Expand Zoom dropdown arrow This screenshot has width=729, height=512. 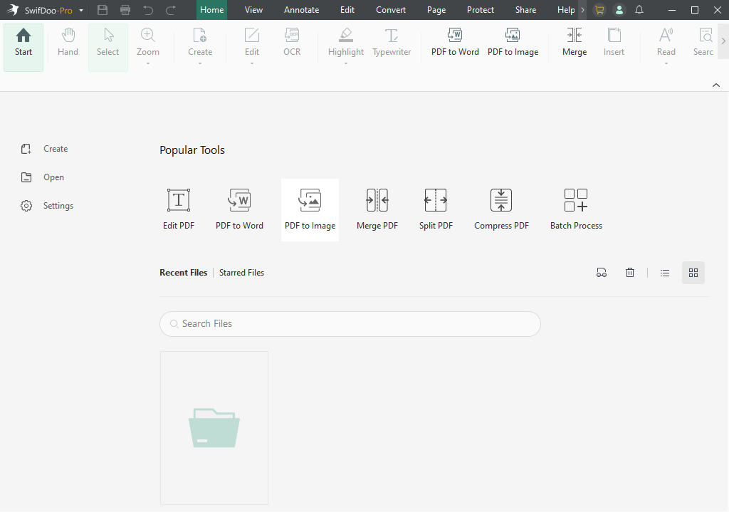tap(148, 63)
